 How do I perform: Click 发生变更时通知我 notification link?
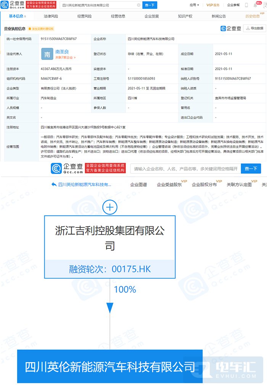[41, 29]
